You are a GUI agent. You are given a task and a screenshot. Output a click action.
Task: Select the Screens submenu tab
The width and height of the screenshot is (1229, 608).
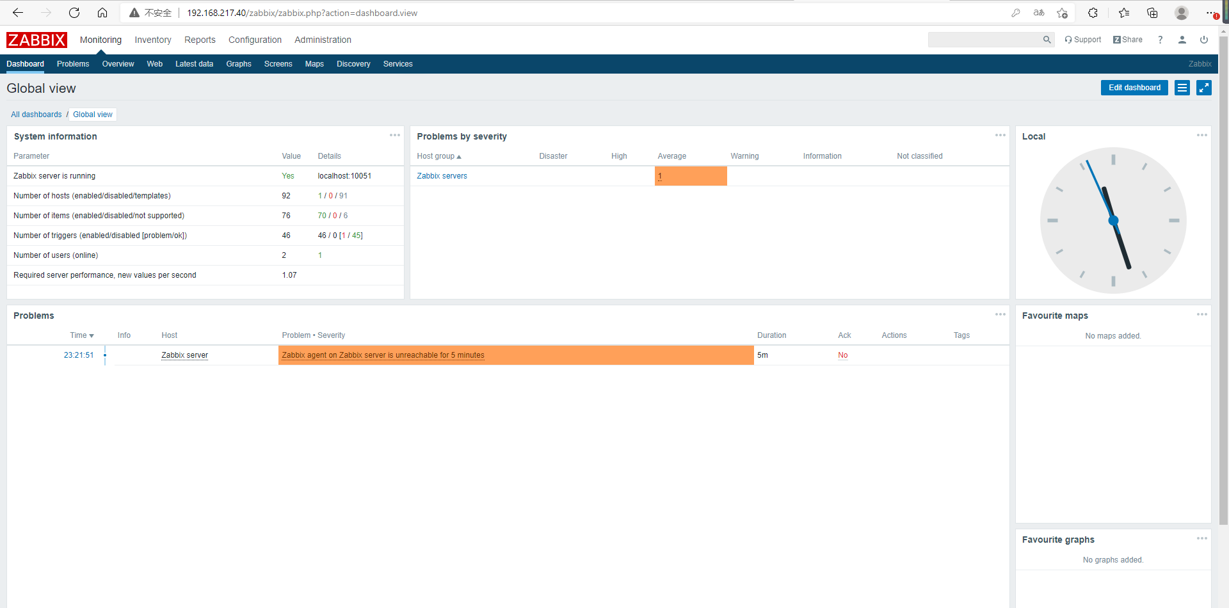coord(278,64)
